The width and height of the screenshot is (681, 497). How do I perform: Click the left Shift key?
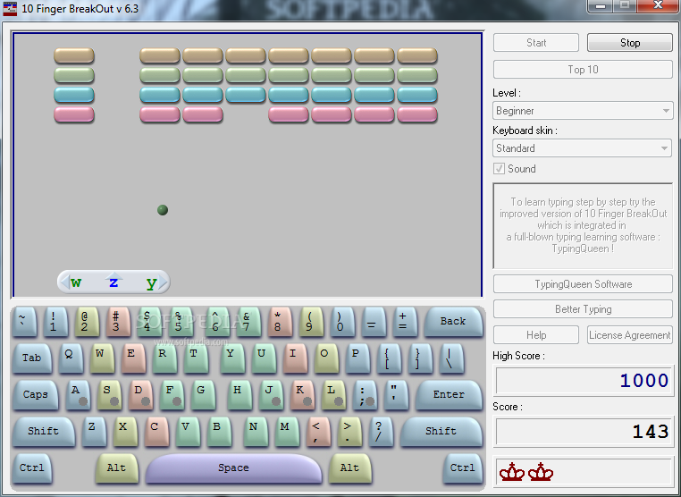click(43, 431)
